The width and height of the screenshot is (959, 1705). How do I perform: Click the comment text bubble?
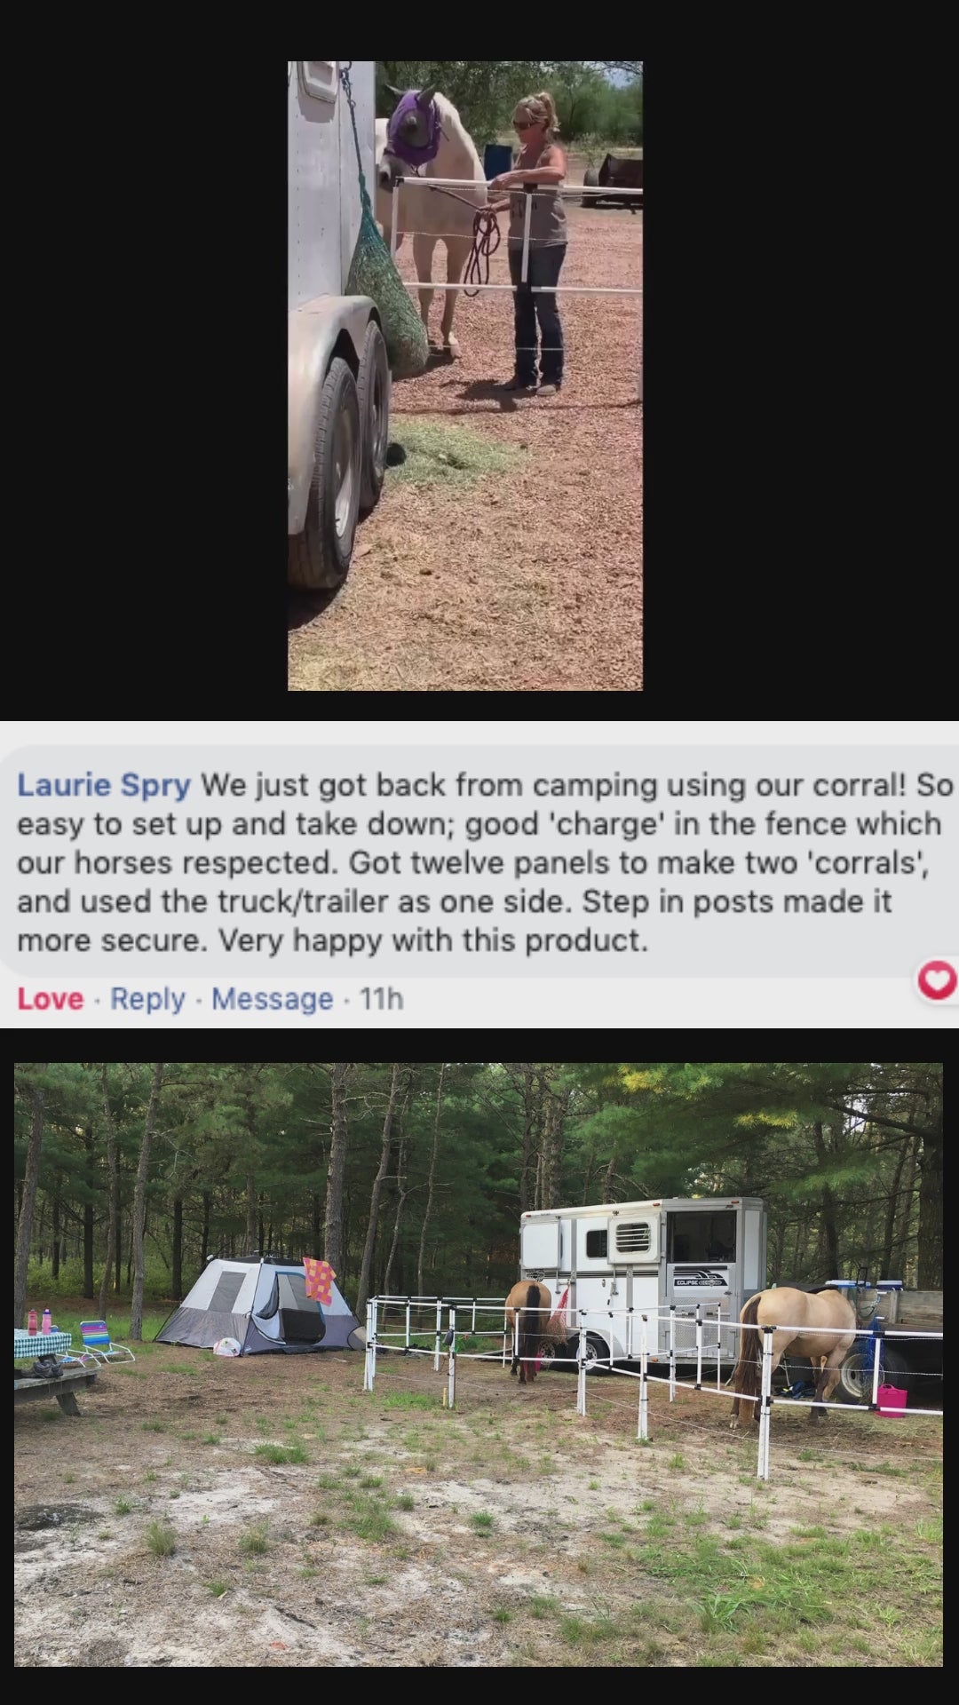tap(479, 861)
